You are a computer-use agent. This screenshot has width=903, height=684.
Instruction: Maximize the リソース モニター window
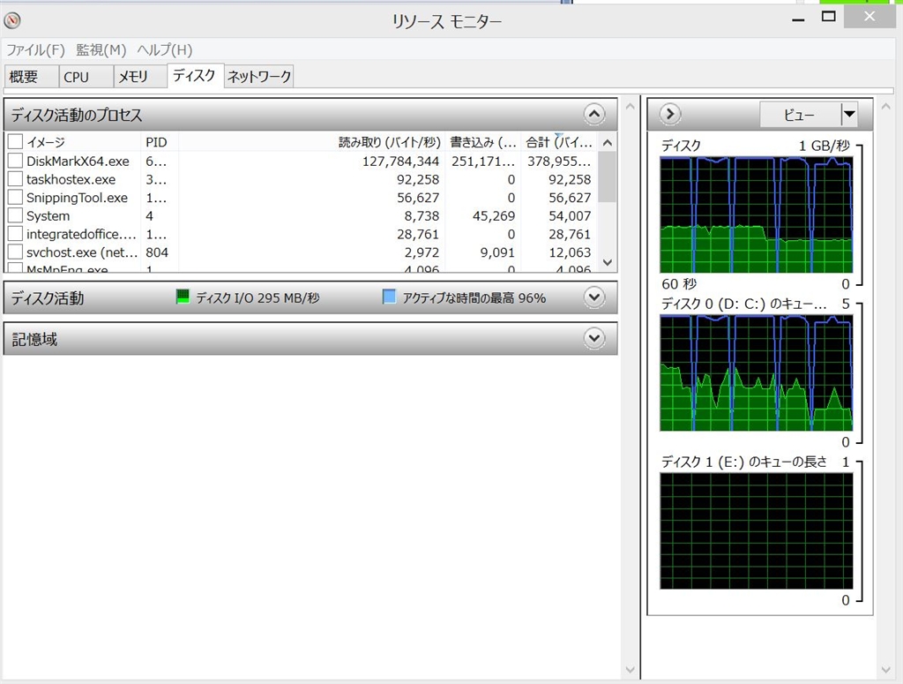(828, 18)
